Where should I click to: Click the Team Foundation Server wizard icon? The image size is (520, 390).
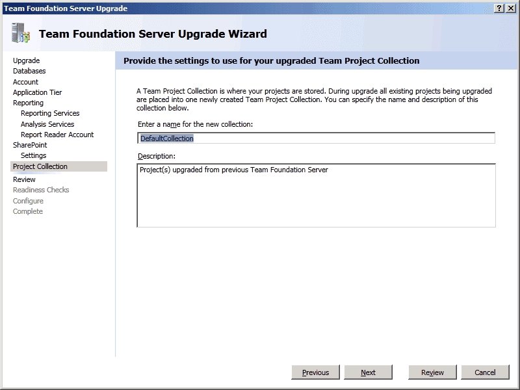[x=20, y=33]
